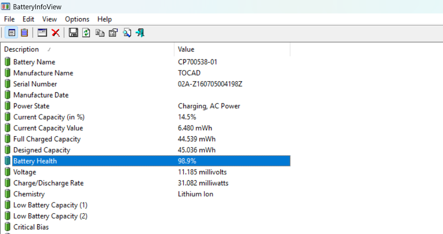
Task: Click the value 31.082 milliwatts
Action: point(203,183)
